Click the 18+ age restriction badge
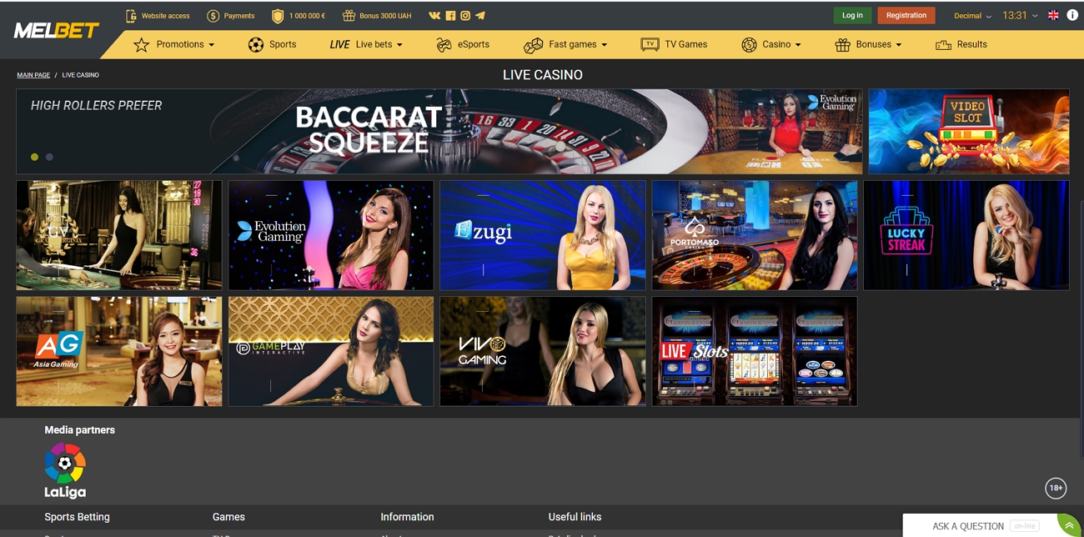 pyautogui.click(x=1056, y=488)
